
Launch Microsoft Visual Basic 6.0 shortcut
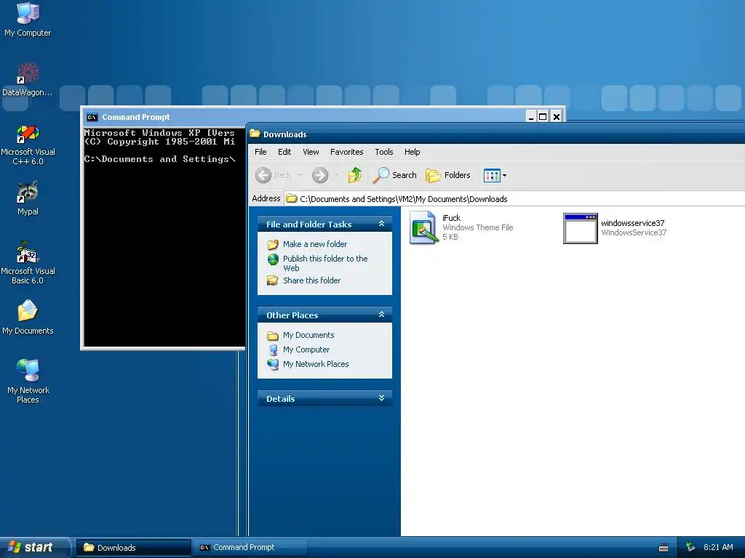tap(28, 262)
